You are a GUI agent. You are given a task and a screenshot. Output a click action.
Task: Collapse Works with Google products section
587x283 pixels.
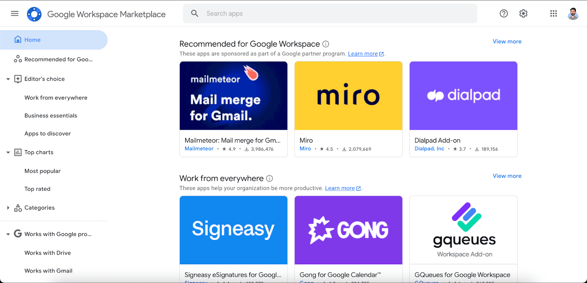[x=8, y=234]
